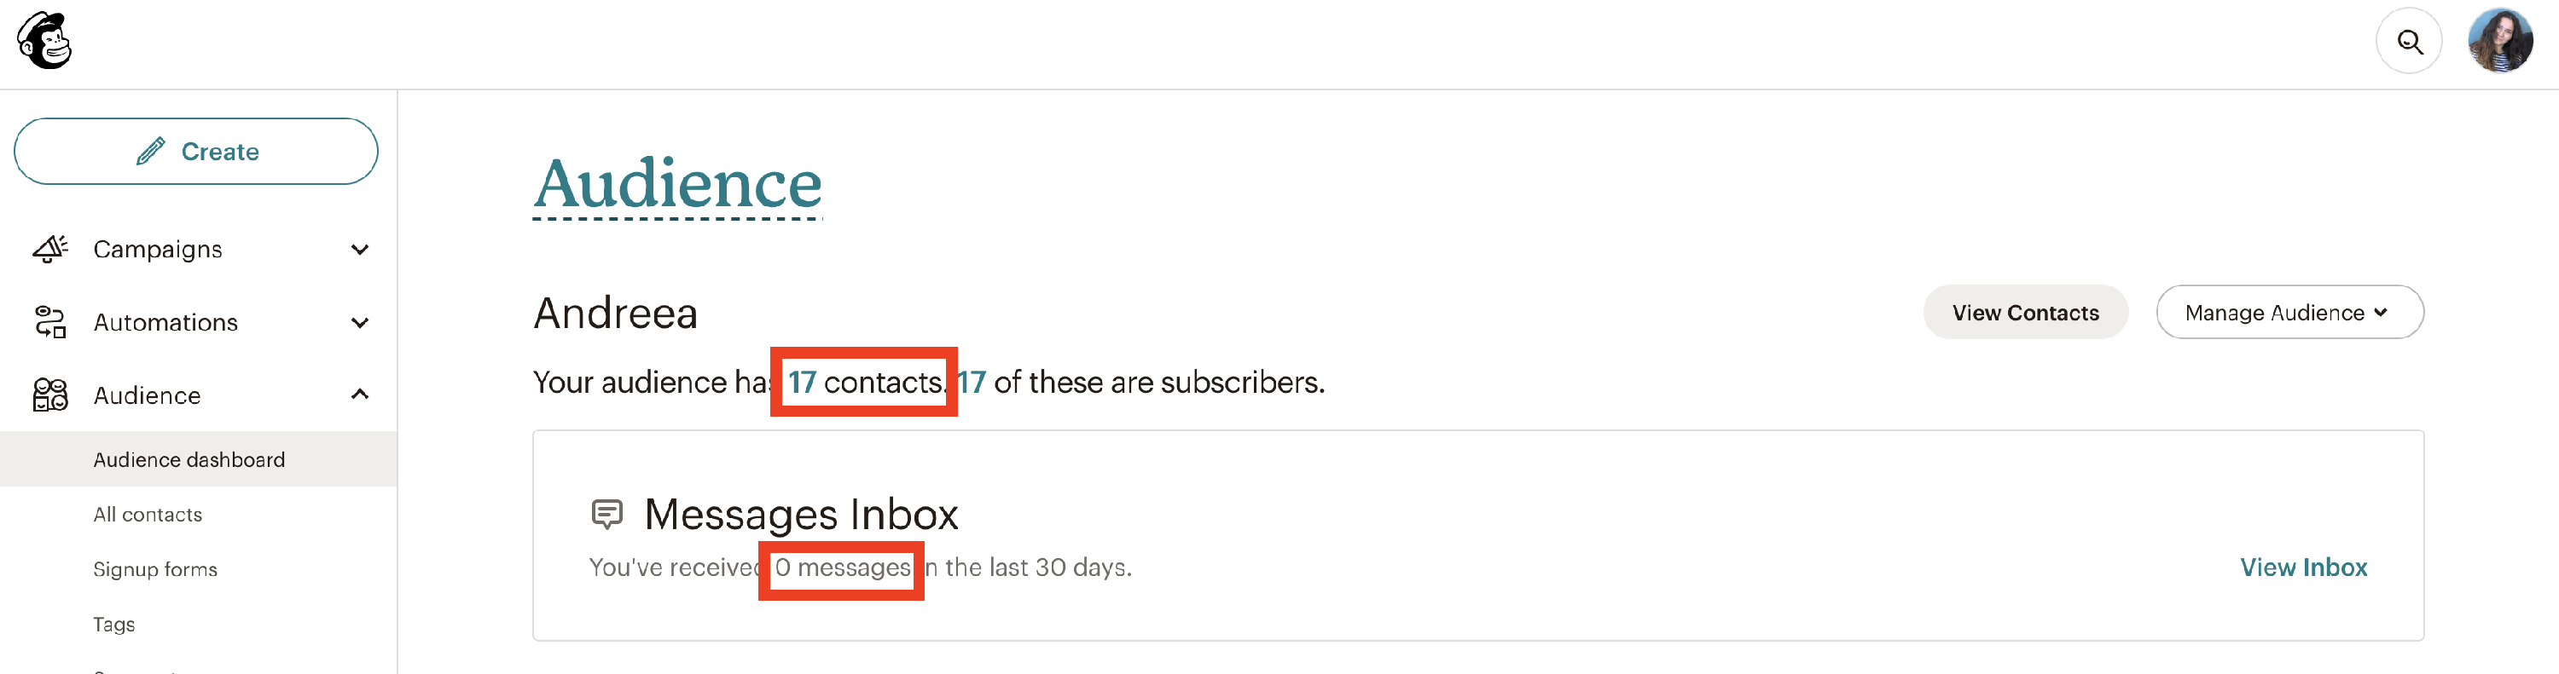Open the profile avatar menu
This screenshot has height=674, width=2559.
(2498, 42)
